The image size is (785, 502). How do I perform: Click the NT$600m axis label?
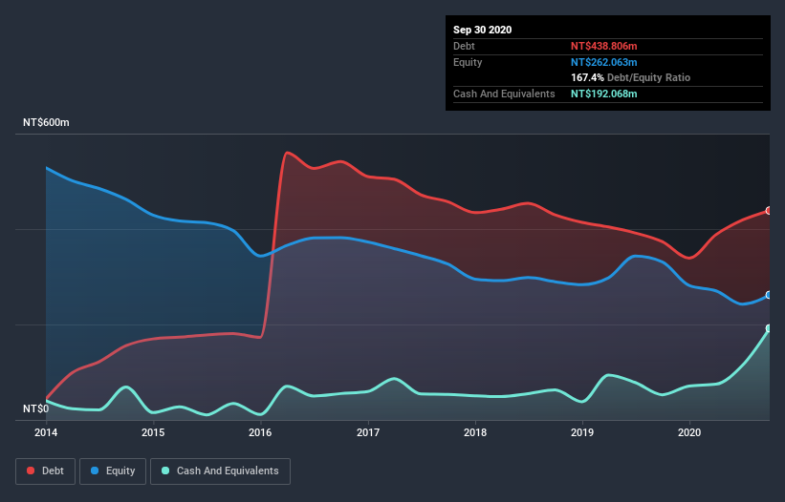(46, 122)
